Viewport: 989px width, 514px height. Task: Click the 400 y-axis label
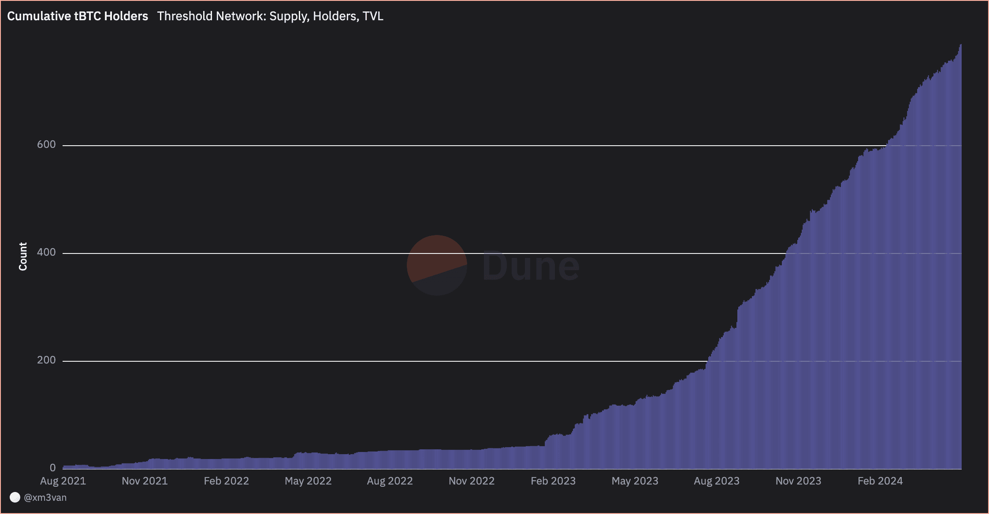point(46,252)
